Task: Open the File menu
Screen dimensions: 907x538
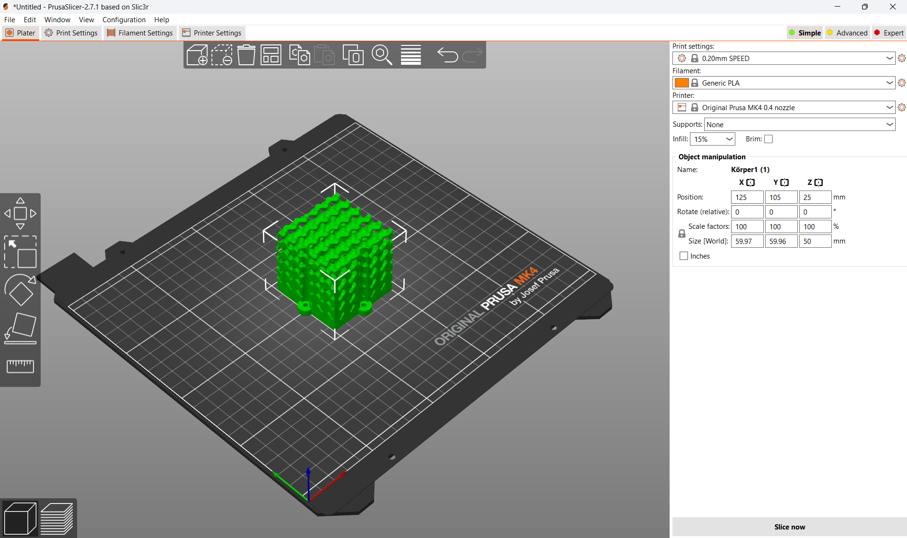Action: [9, 19]
